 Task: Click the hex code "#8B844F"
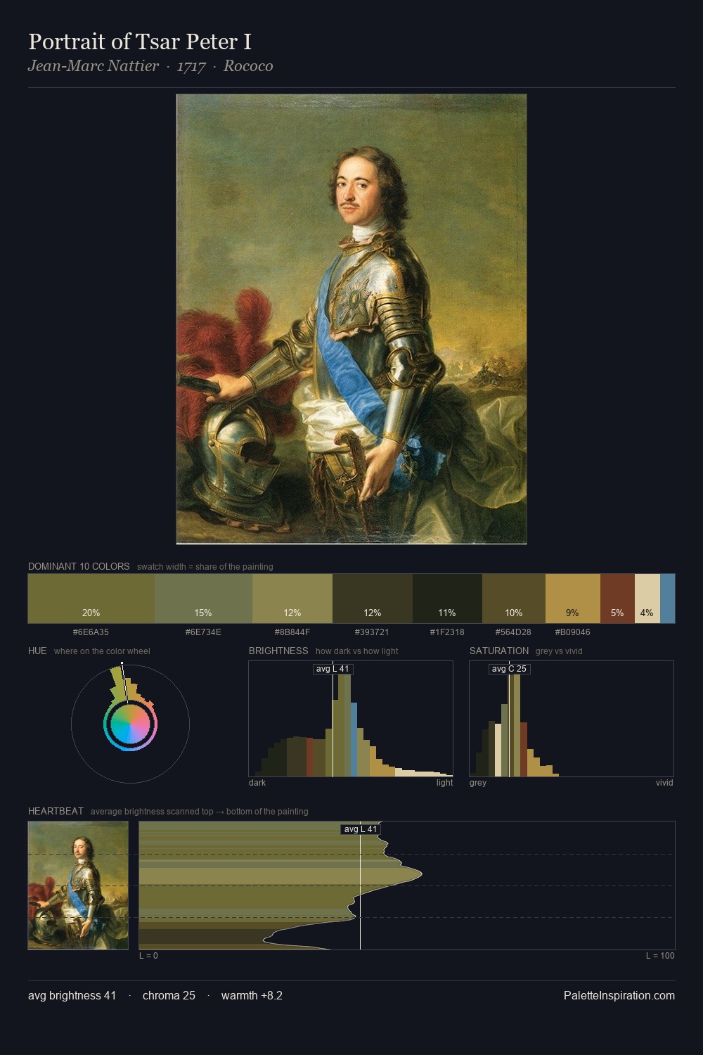(x=292, y=632)
